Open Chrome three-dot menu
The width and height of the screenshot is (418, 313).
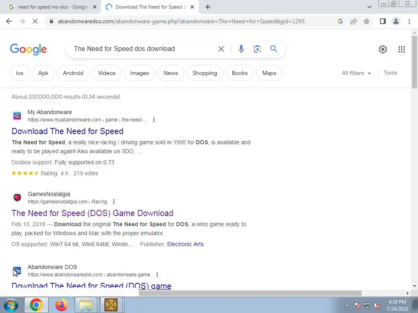click(409, 21)
